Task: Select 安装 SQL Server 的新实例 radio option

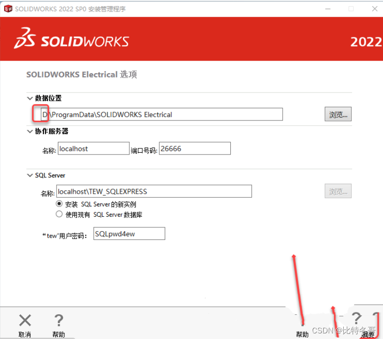Action: [x=59, y=204]
